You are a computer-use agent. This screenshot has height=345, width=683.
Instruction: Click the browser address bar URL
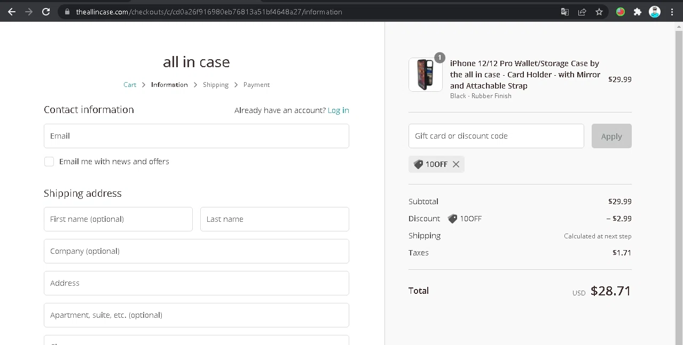pos(209,12)
